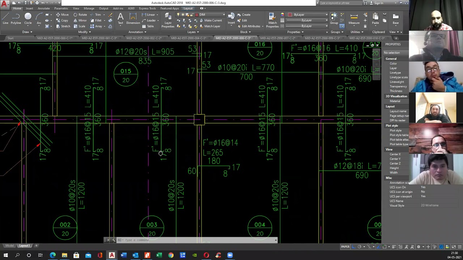Viewport: 463px width, 260px height.
Task: Click the Paste clipboard button
Action: [x=375, y=18]
